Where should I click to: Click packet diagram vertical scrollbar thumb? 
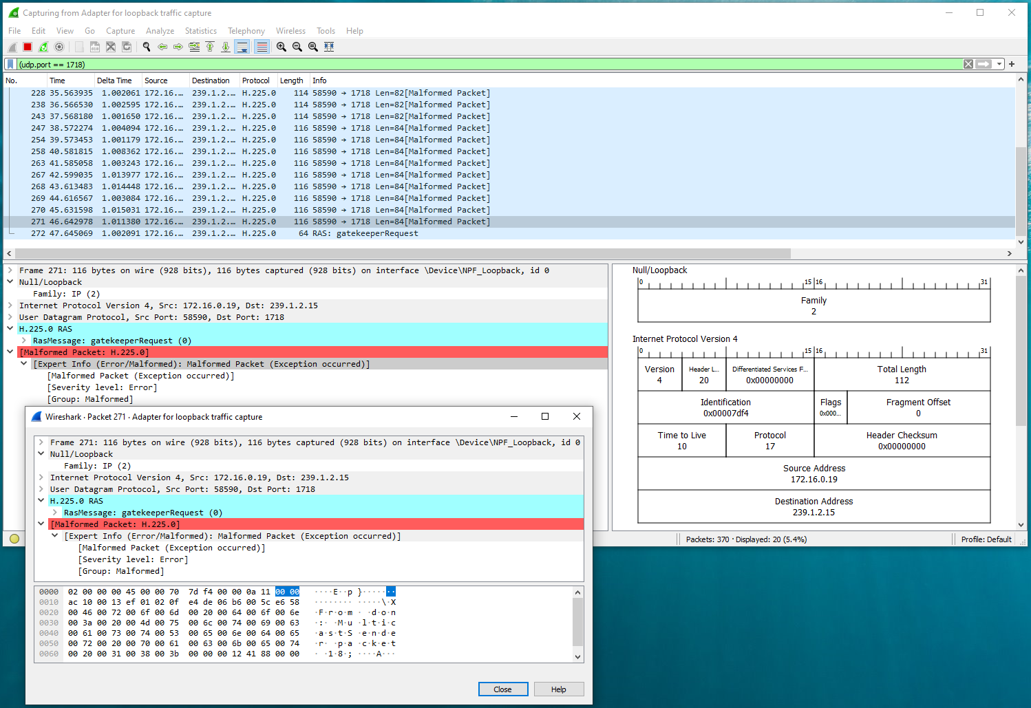[x=1021, y=351]
